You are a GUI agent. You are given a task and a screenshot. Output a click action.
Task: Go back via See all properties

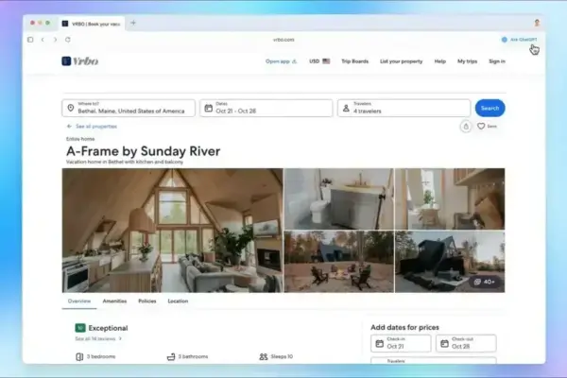tap(92, 127)
